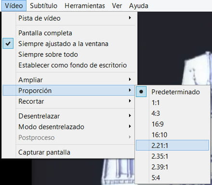Open Modo desentrelazado submenu
The image size is (212, 185).
69,127
